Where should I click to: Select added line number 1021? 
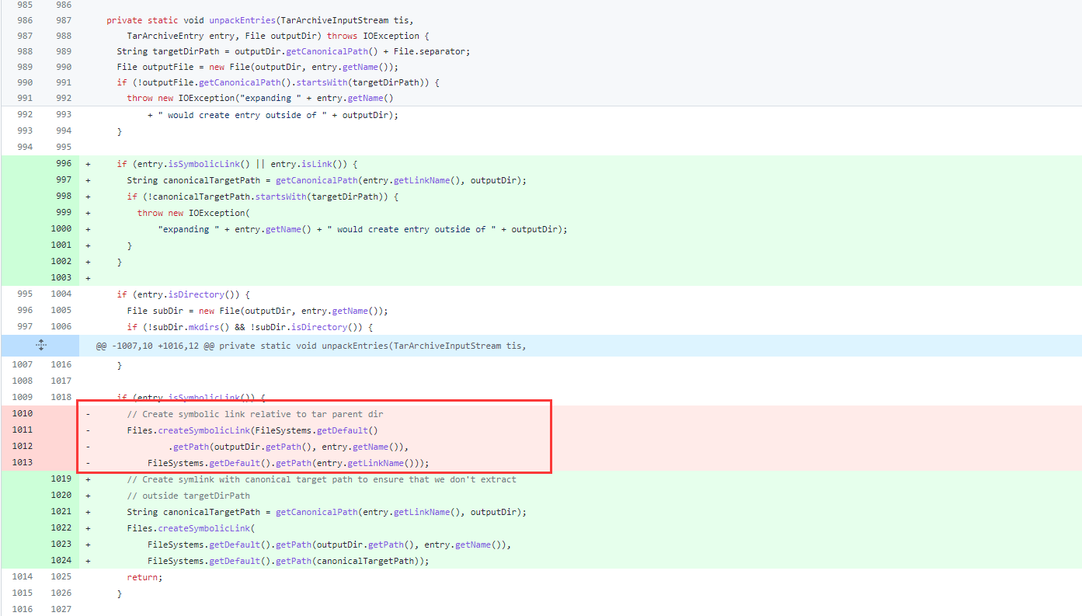(x=61, y=511)
